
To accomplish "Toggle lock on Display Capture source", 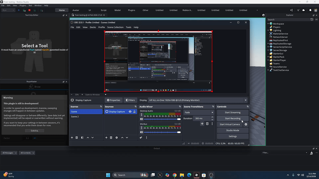I will pyautogui.click(x=134, y=112).
